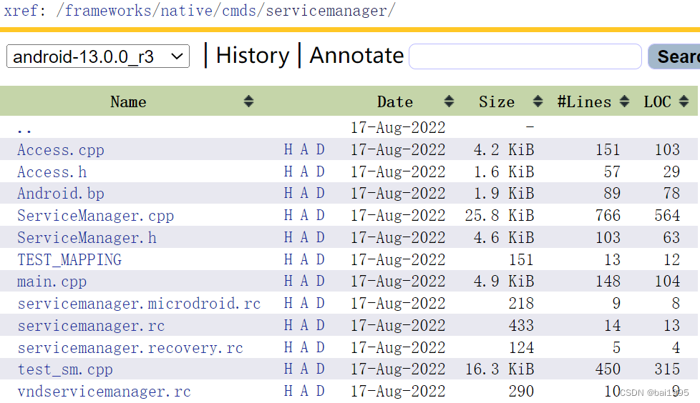Open history (H) for ServiceManager.cpp
Viewport: 700px width, 403px height.
[x=288, y=215]
